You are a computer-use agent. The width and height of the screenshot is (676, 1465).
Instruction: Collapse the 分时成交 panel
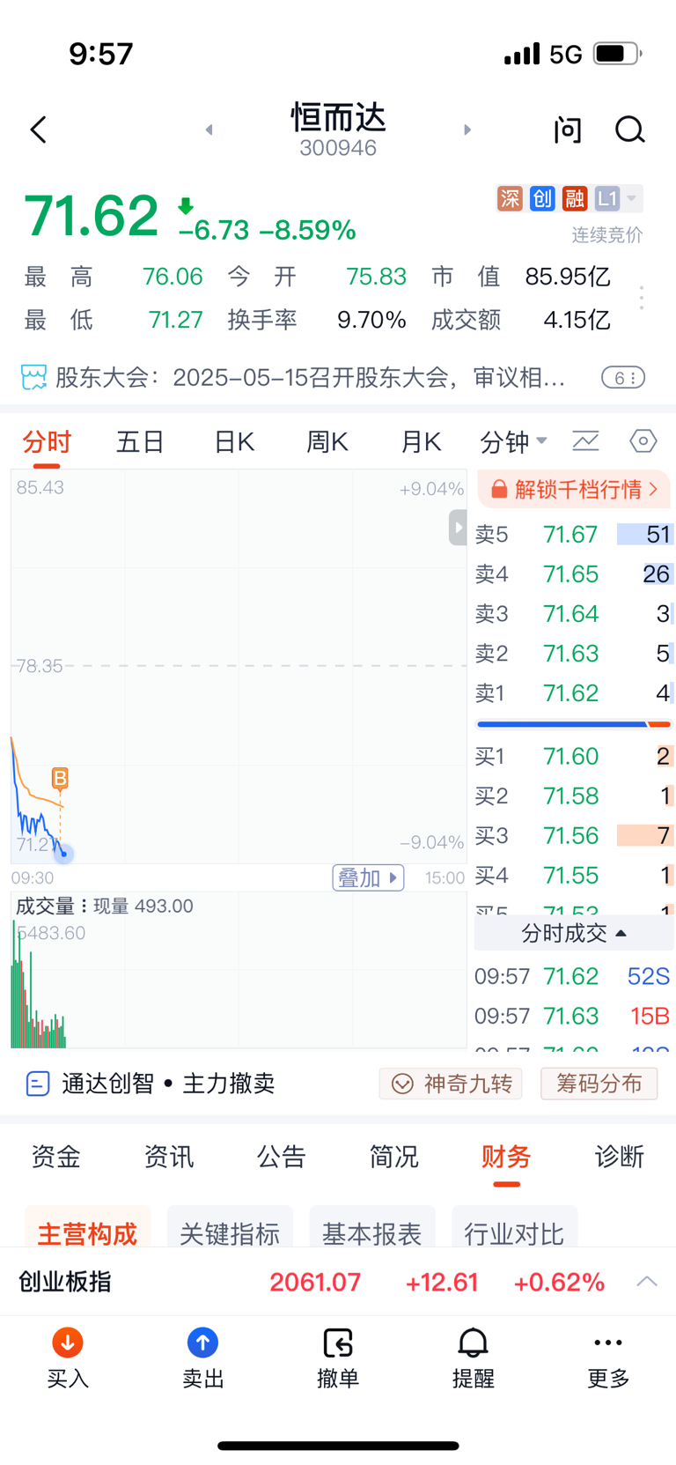574,933
